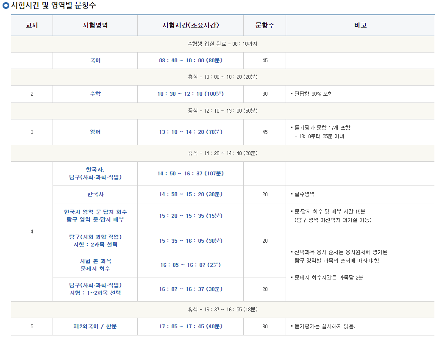
Task: Click the note '13:10부터 25분 이내'
Action: tap(321, 136)
